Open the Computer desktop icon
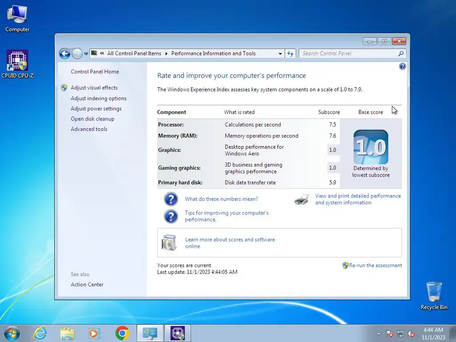Viewport: 456px width, 342px height. click(x=17, y=18)
